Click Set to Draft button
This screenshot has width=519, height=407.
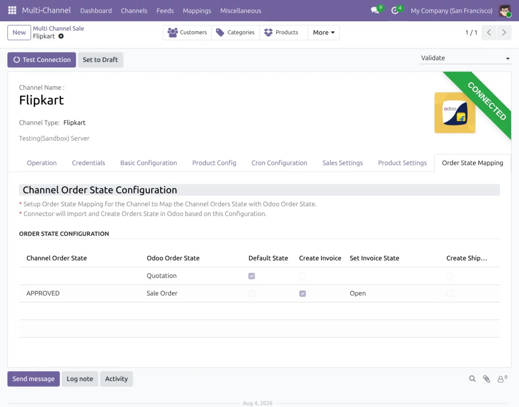100,60
